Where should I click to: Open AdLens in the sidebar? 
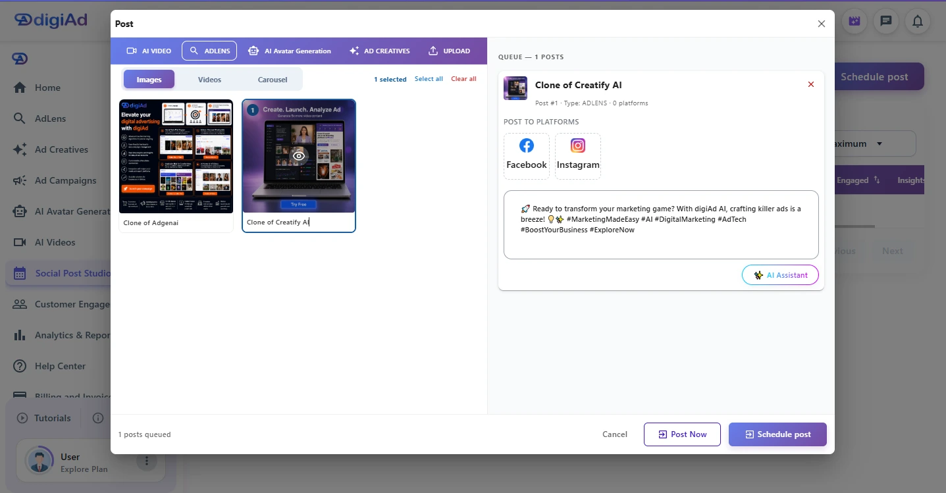tap(50, 118)
